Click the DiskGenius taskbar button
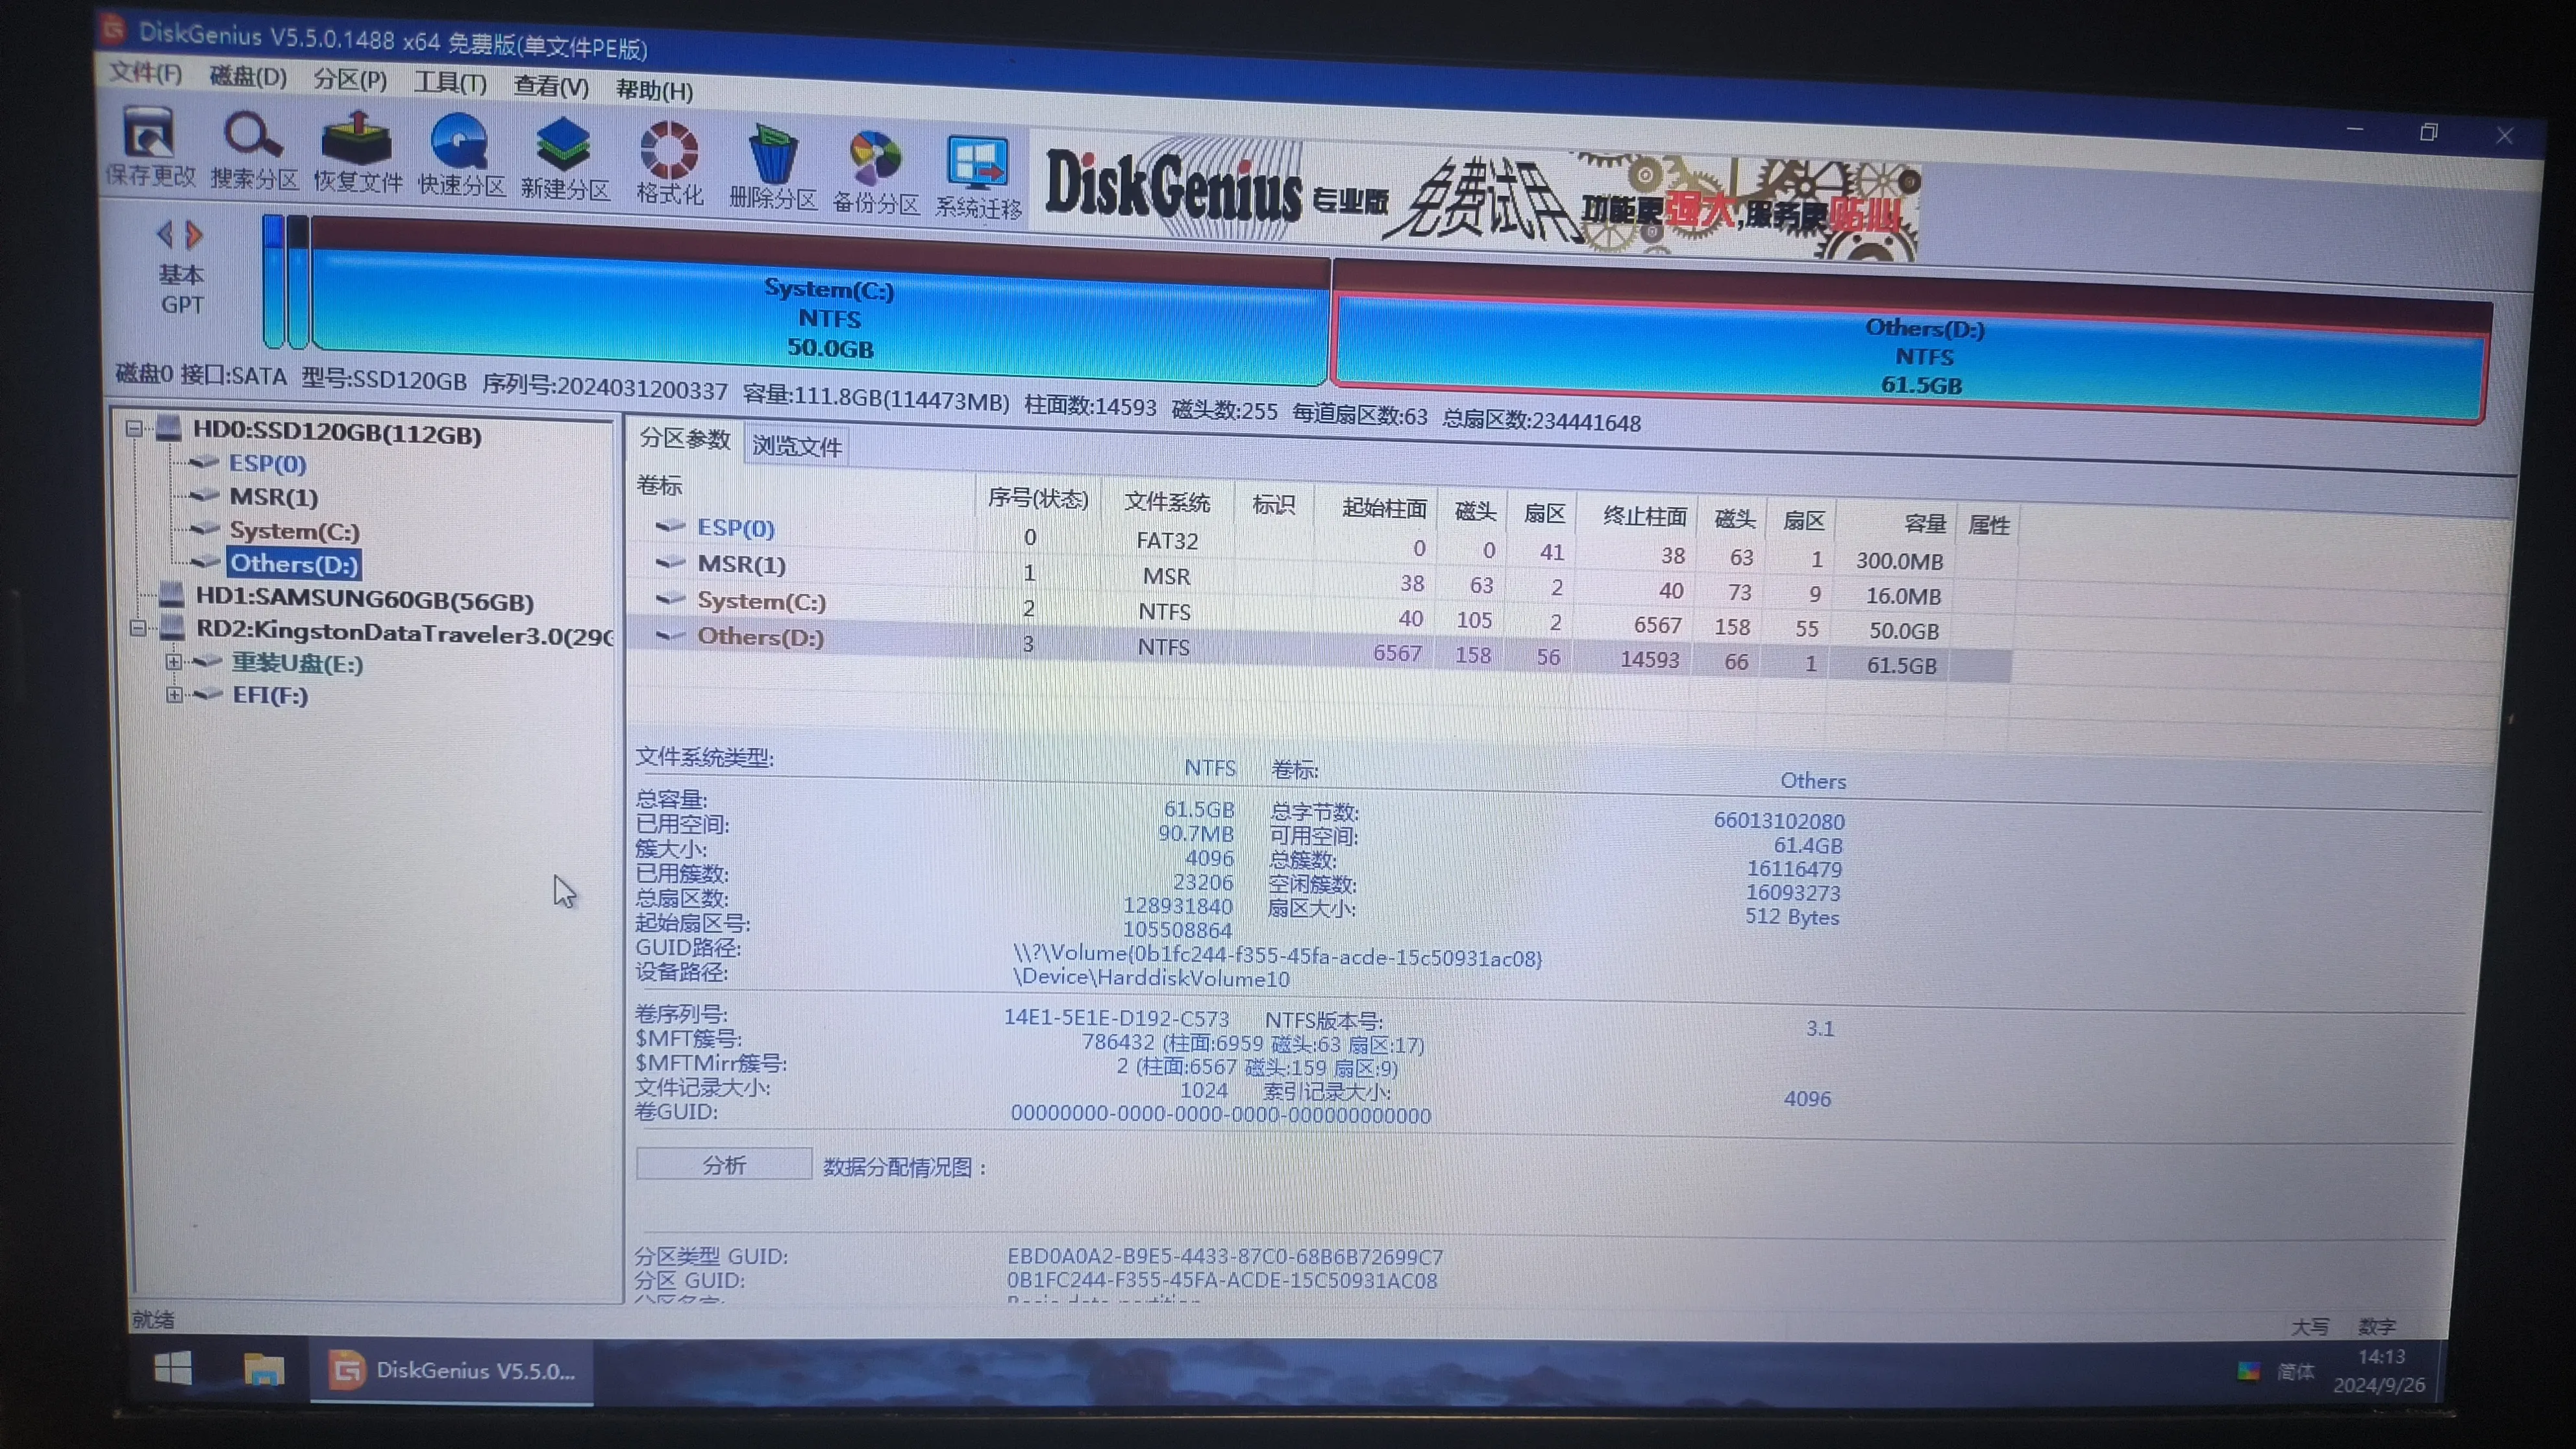The height and width of the screenshot is (1449, 2576). click(x=452, y=1371)
